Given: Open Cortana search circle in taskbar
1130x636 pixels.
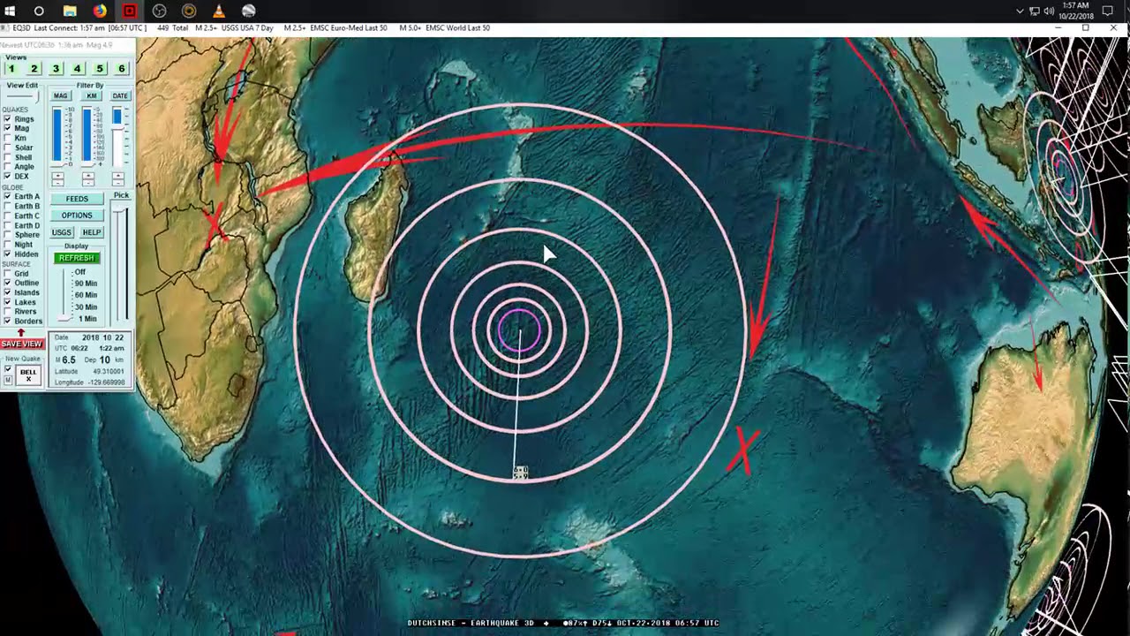Looking at the screenshot, I should click(39, 11).
